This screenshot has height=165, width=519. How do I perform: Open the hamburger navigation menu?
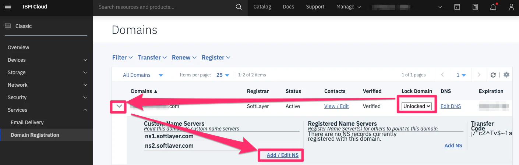(8, 7)
